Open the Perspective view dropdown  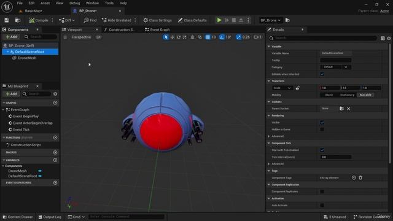click(x=81, y=37)
